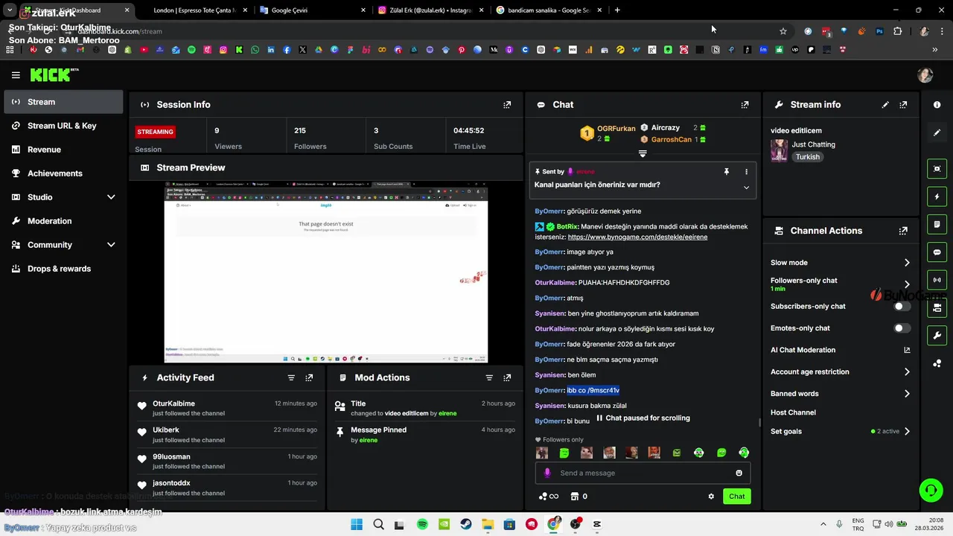953x536 pixels.
Task: Open pinned message three-dot menu
Action: [x=746, y=172]
